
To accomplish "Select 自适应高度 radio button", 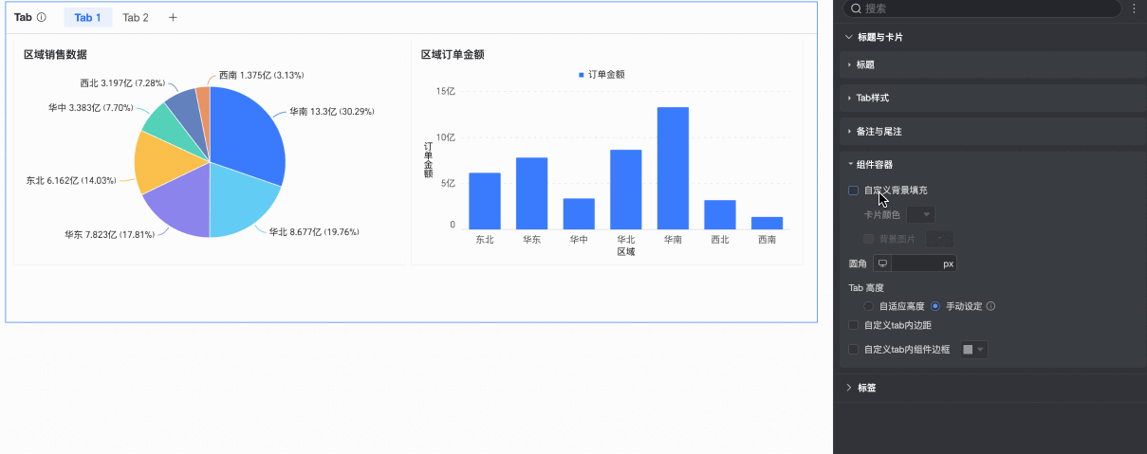I will pyautogui.click(x=869, y=306).
